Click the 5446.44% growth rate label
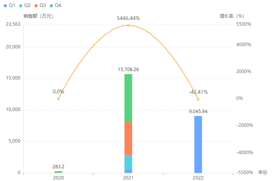Screen dimensions: 272x181 pos(128,18)
